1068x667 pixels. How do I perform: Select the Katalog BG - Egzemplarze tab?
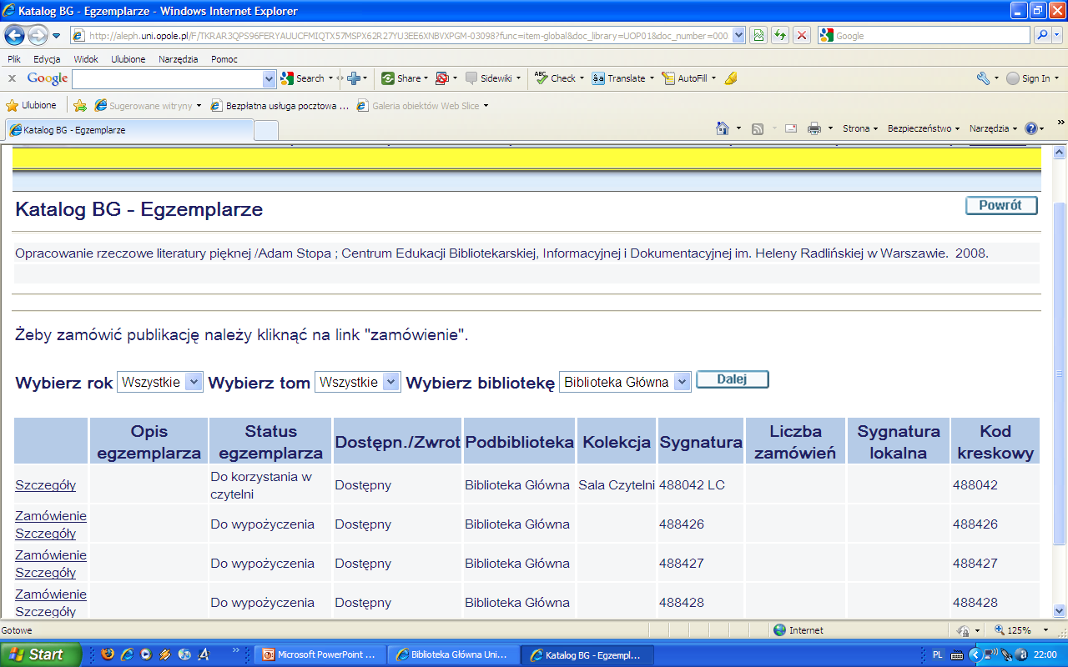[x=128, y=130]
